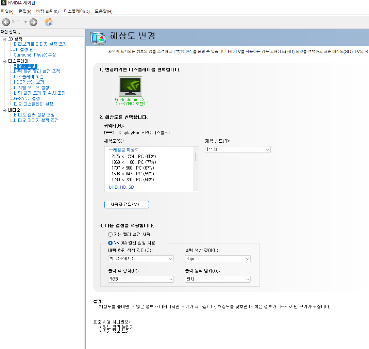Screen dimensions: 369x349
Task: Select resolution 1280 × 720 (50%)
Action: pos(133,179)
